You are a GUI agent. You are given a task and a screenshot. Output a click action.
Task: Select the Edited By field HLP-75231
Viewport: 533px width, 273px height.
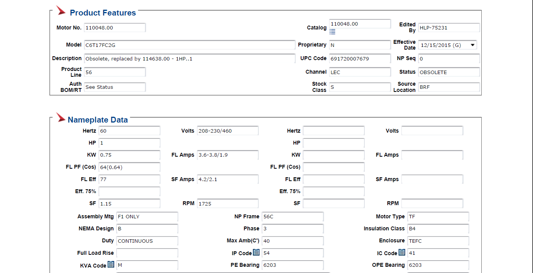(x=449, y=28)
